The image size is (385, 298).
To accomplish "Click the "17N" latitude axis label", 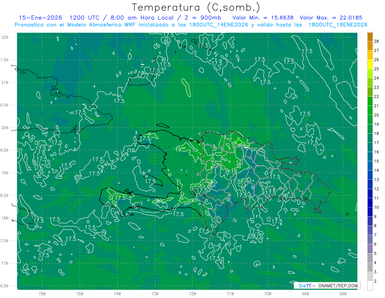I will click(4, 263).
